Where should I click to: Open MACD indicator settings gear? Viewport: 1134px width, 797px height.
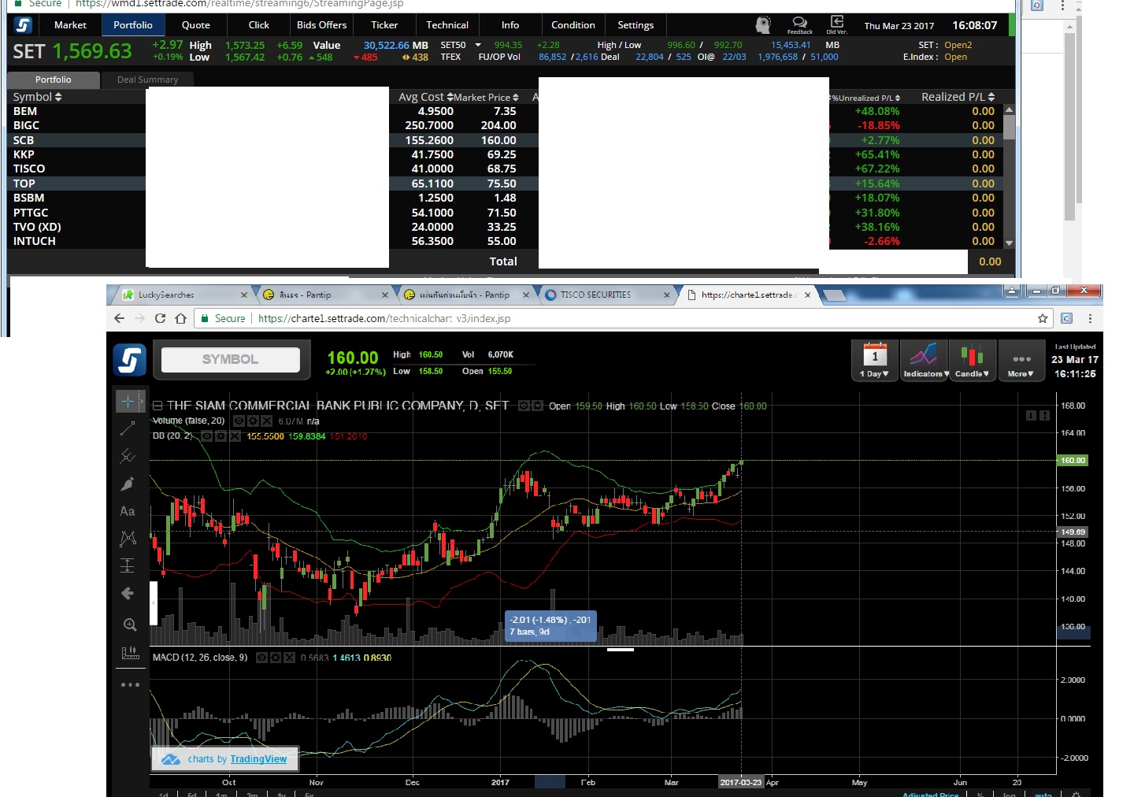point(276,658)
